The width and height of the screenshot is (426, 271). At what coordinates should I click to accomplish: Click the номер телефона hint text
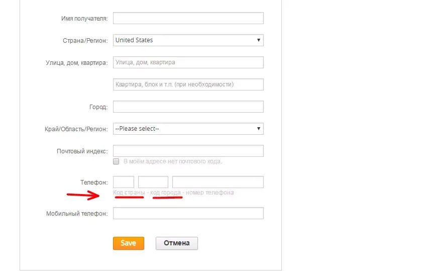tap(210, 193)
